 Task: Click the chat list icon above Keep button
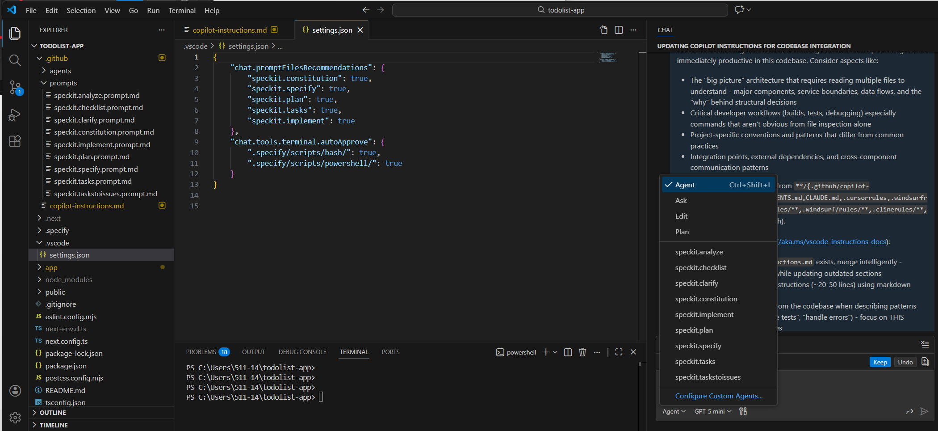[x=925, y=344]
